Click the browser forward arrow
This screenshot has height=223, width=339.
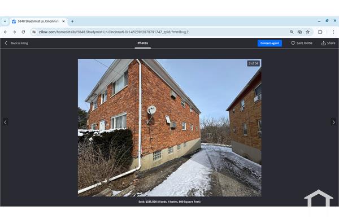click(x=14, y=32)
